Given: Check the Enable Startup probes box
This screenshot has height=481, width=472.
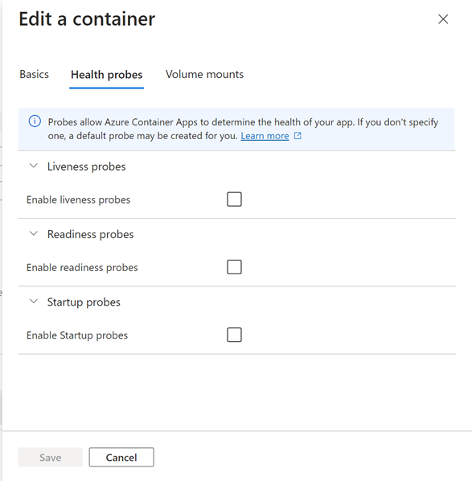Looking at the screenshot, I should pos(234,335).
